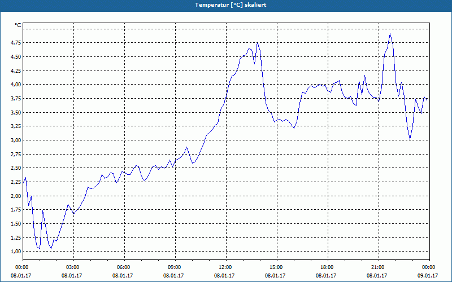Select the 4,50 value on the temperature axis
This screenshot has height=282, width=452.
coord(16,57)
